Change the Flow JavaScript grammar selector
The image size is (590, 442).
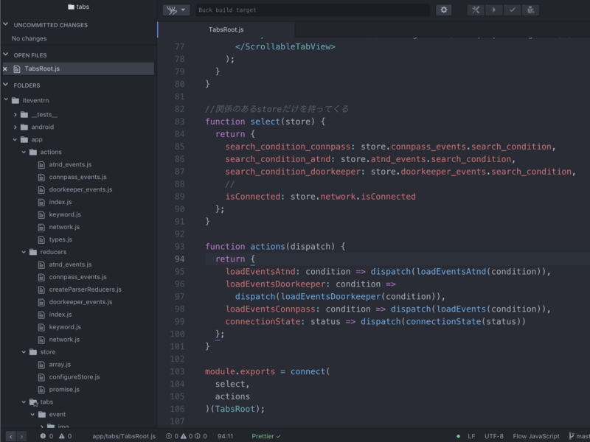(x=536, y=436)
